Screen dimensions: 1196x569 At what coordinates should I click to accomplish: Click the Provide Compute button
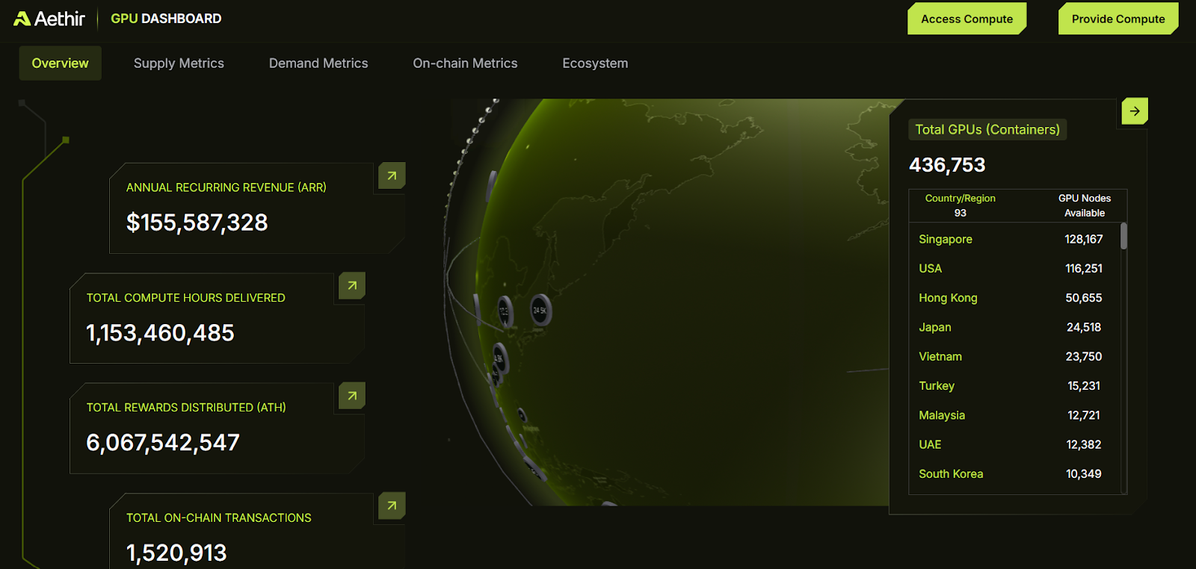[x=1118, y=19]
